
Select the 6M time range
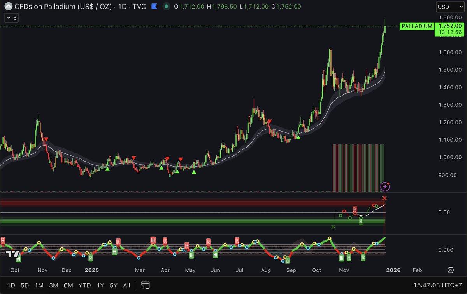pyautogui.click(x=68, y=285)
